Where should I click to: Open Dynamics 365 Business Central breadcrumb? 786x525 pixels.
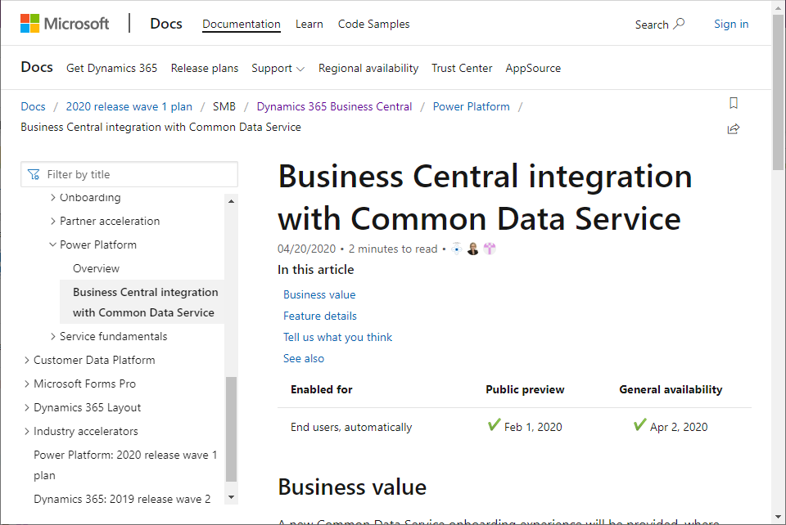pyautogui.click(x=334, y=106)
